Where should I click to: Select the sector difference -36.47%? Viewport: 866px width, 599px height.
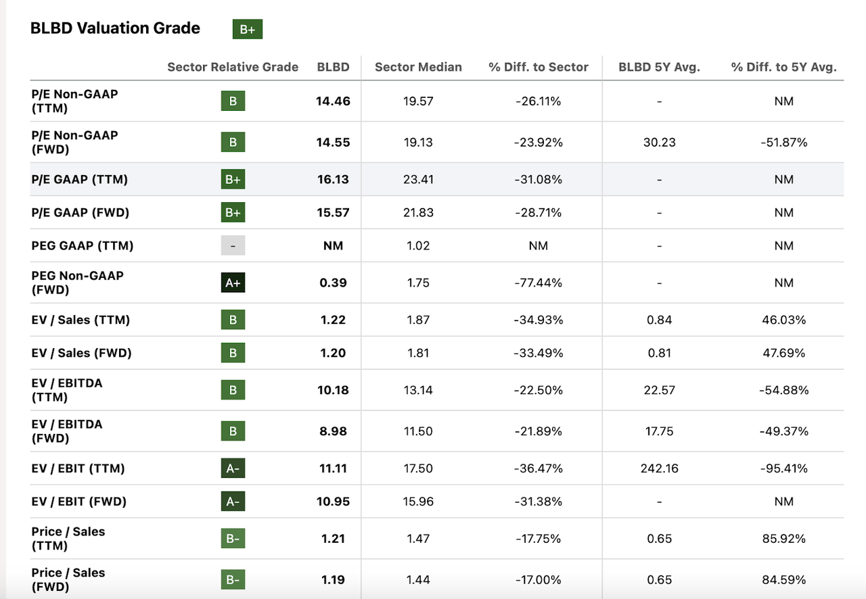click(x=539, y=469)
